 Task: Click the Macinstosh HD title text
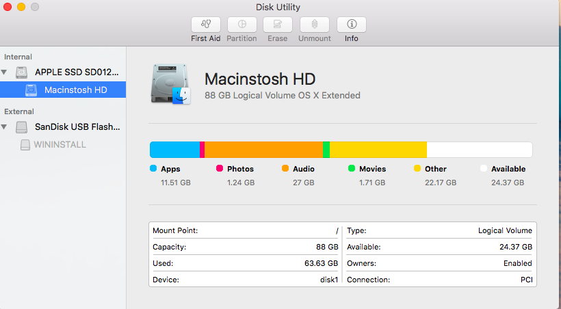point(260,79)
